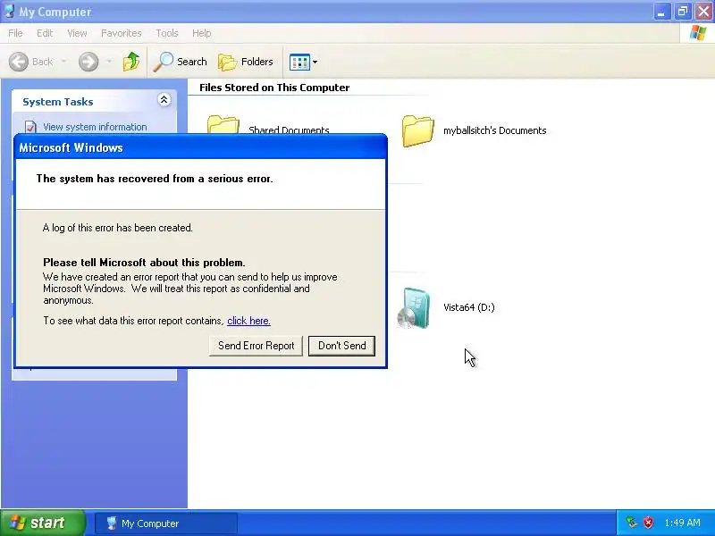Viewport: 715px width, 536px height.
Task: Open the Search tool
Action: (181, 62)
